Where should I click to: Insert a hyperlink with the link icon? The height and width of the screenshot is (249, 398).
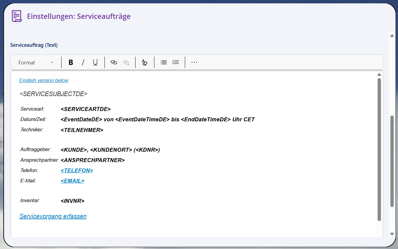(114, 63)
